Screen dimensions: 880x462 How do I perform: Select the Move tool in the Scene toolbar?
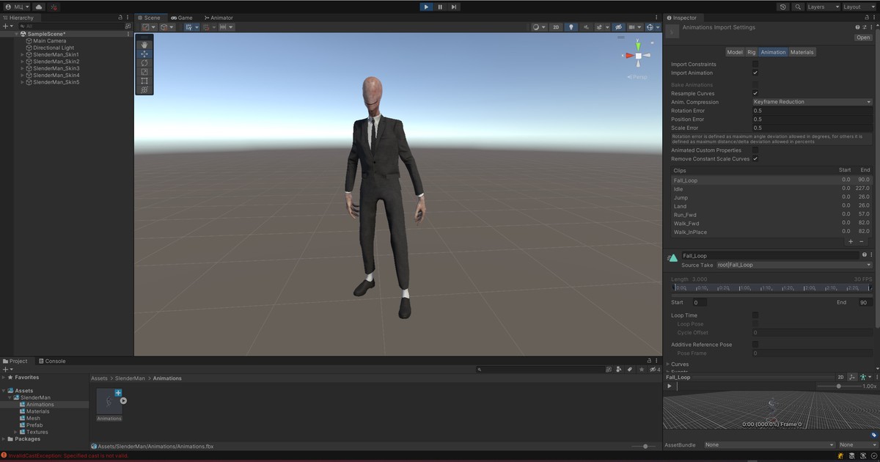click(144, 54)
